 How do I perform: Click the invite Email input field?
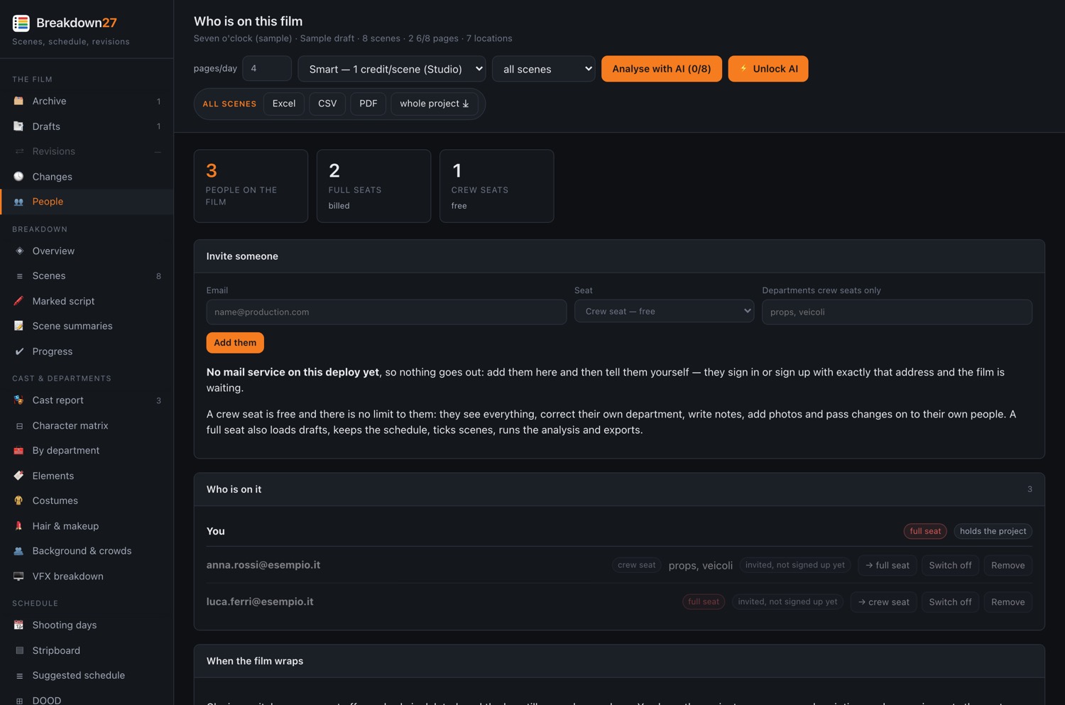point(386,312)
